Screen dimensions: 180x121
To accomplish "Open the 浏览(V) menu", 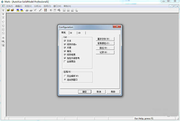I will coord(28,6).
